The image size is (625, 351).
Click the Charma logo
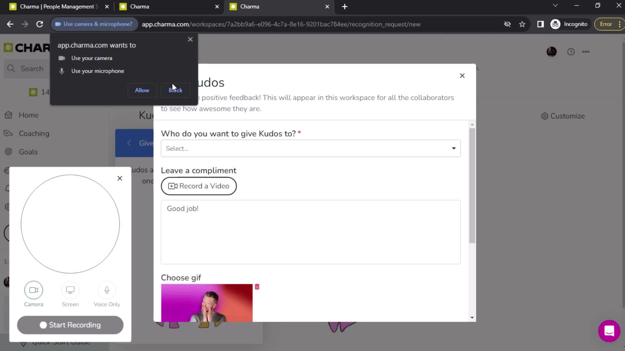coord(27,48)
